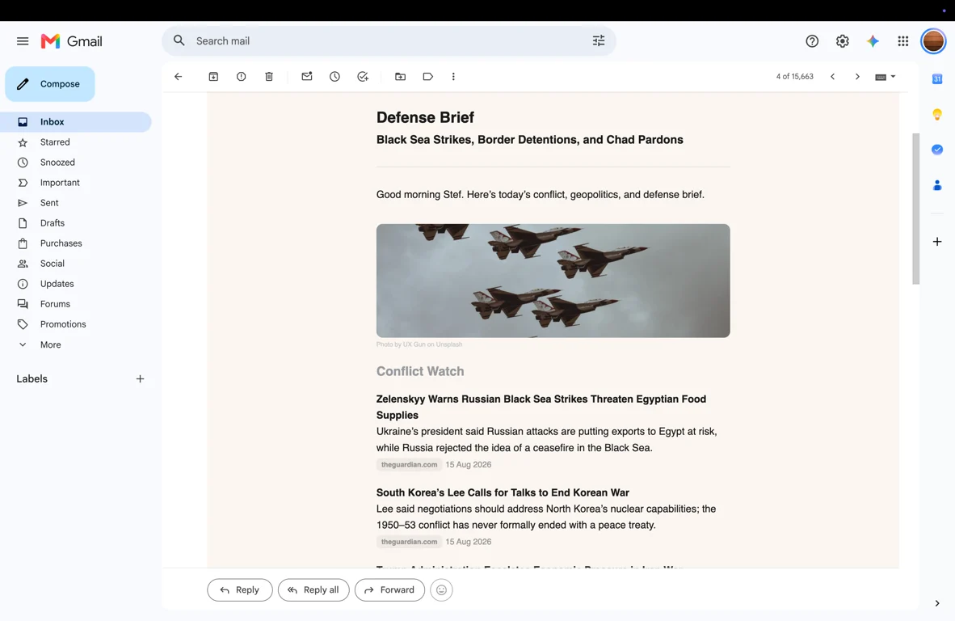Go back to inbox arrow
This screenshot has width=955, height=621.
click(178, 76)
